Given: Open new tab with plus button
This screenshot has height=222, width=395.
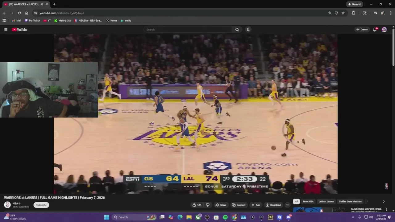Looking at the screenshot, I should (54, 4).
